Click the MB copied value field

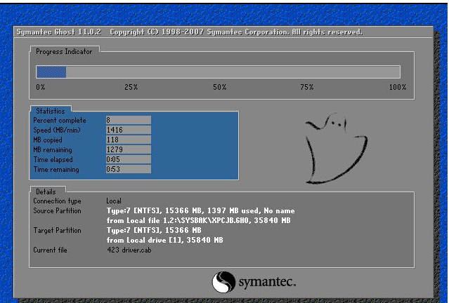tap(128, 140)
